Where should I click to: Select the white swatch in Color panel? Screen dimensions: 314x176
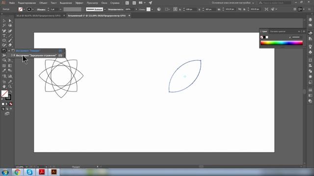[x=267, y=37]
